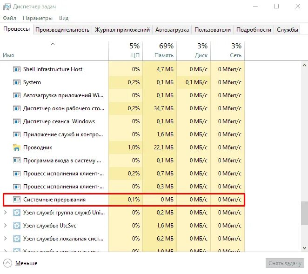
Task: Expand the Узел службы: UtcSvc row
Action: click(x=6, y=226)
